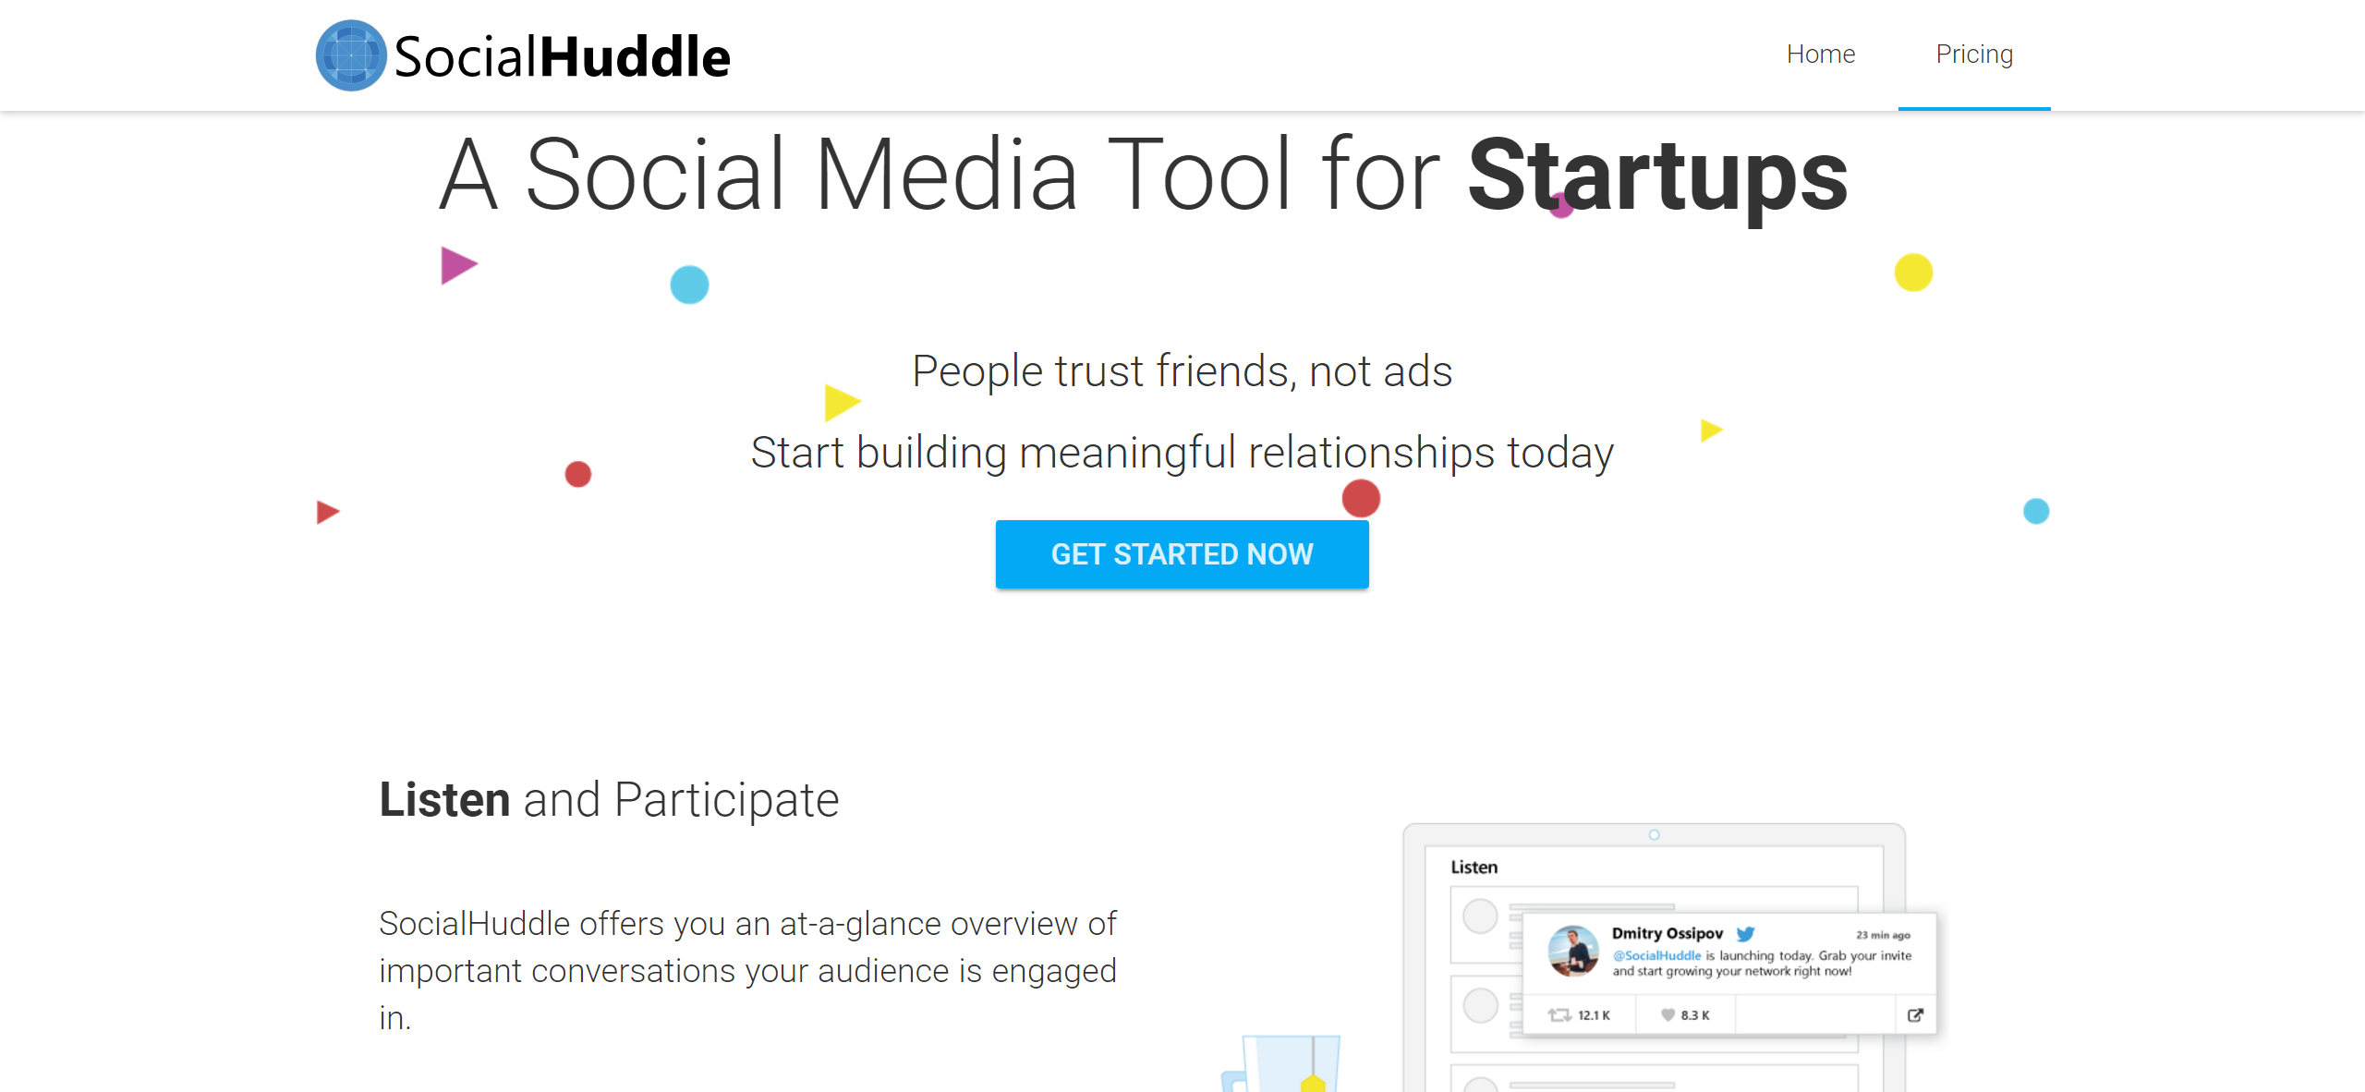The height and width of the screenshot is (1092, 2365).
Task: Click the yellow triangle beside 'People trust friends'
Action: coord(841,402)
